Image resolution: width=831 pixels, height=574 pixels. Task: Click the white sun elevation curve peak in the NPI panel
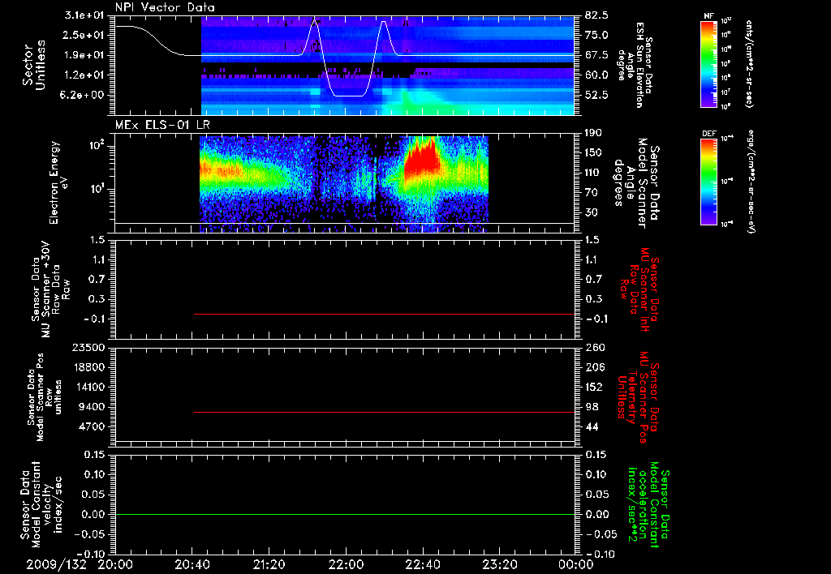click(x=314, y=21)
